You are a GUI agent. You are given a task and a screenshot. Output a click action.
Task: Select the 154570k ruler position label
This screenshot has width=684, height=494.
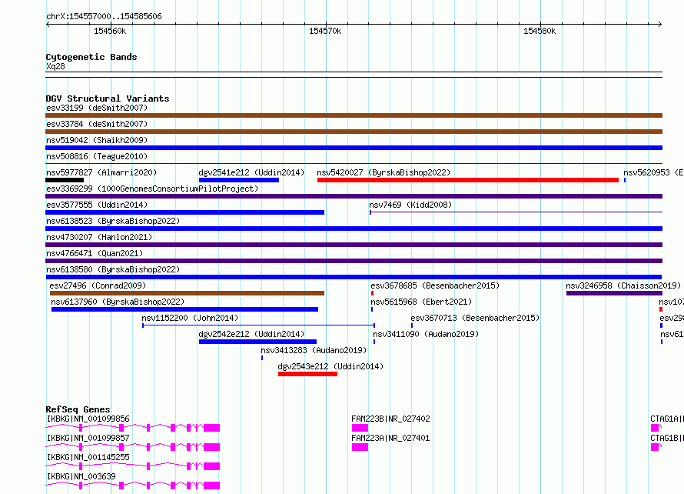pos(325,31)
